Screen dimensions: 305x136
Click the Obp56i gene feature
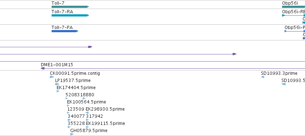pyautogui.click(x=294, y=7)
